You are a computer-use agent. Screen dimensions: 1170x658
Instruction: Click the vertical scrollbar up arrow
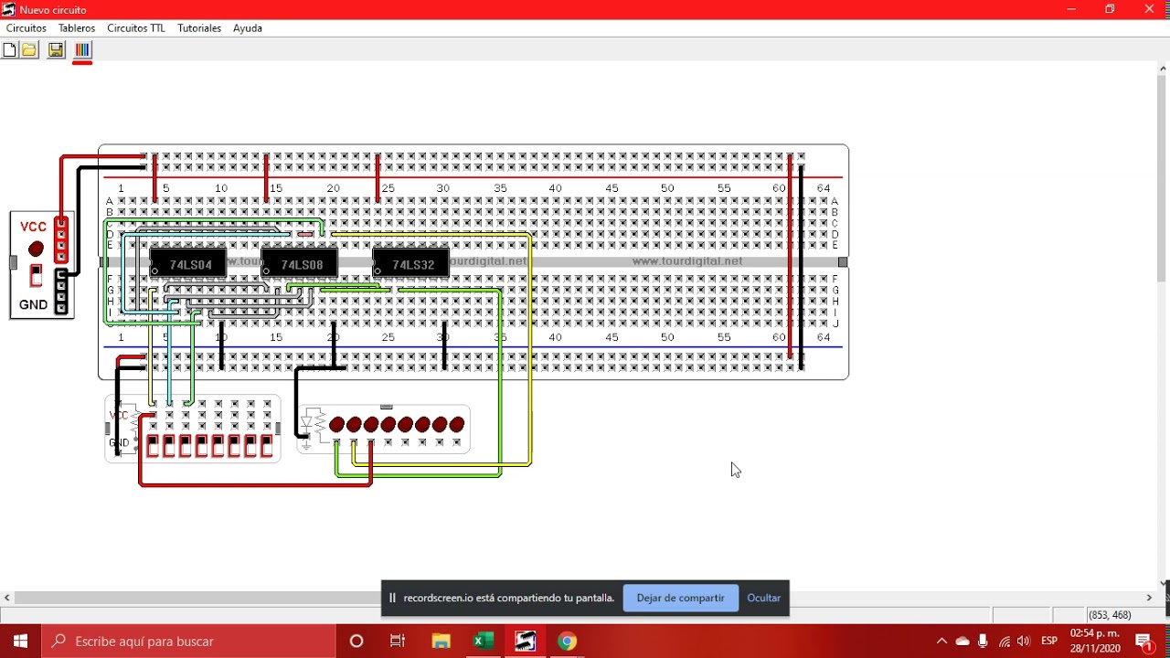point(1164,68)
